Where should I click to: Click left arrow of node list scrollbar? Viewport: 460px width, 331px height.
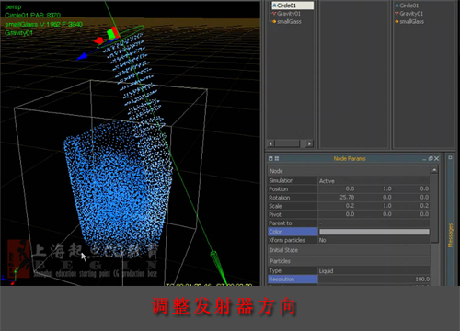[x=270, y=143]
